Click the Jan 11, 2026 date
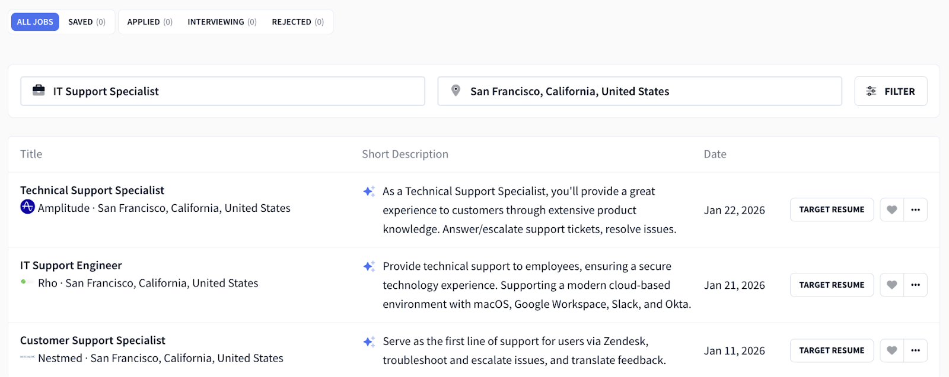 (x=734, y=351)
